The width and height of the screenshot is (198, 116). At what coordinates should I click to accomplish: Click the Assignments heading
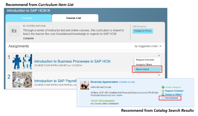(x=19, y=46)
